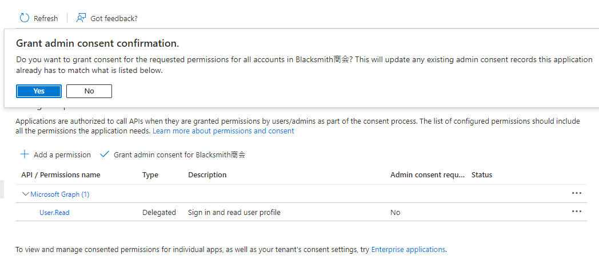Decline consent using the No button
599x256 pixels.
point(89,91)
